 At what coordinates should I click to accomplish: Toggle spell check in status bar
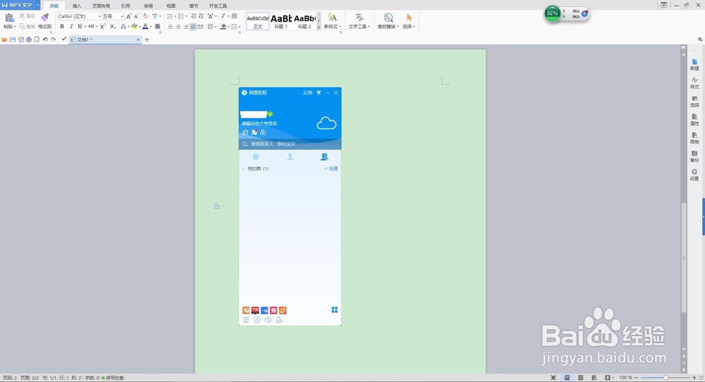click(113, 378)
